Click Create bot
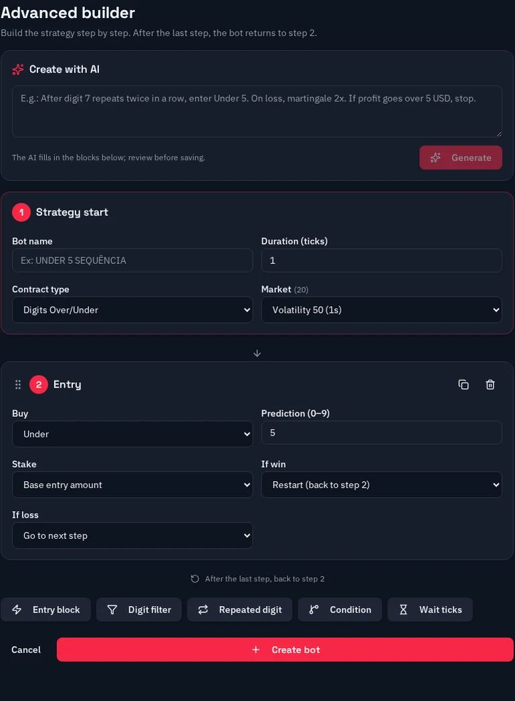Viewport: 515px width, 701px height. pos(285,650)
